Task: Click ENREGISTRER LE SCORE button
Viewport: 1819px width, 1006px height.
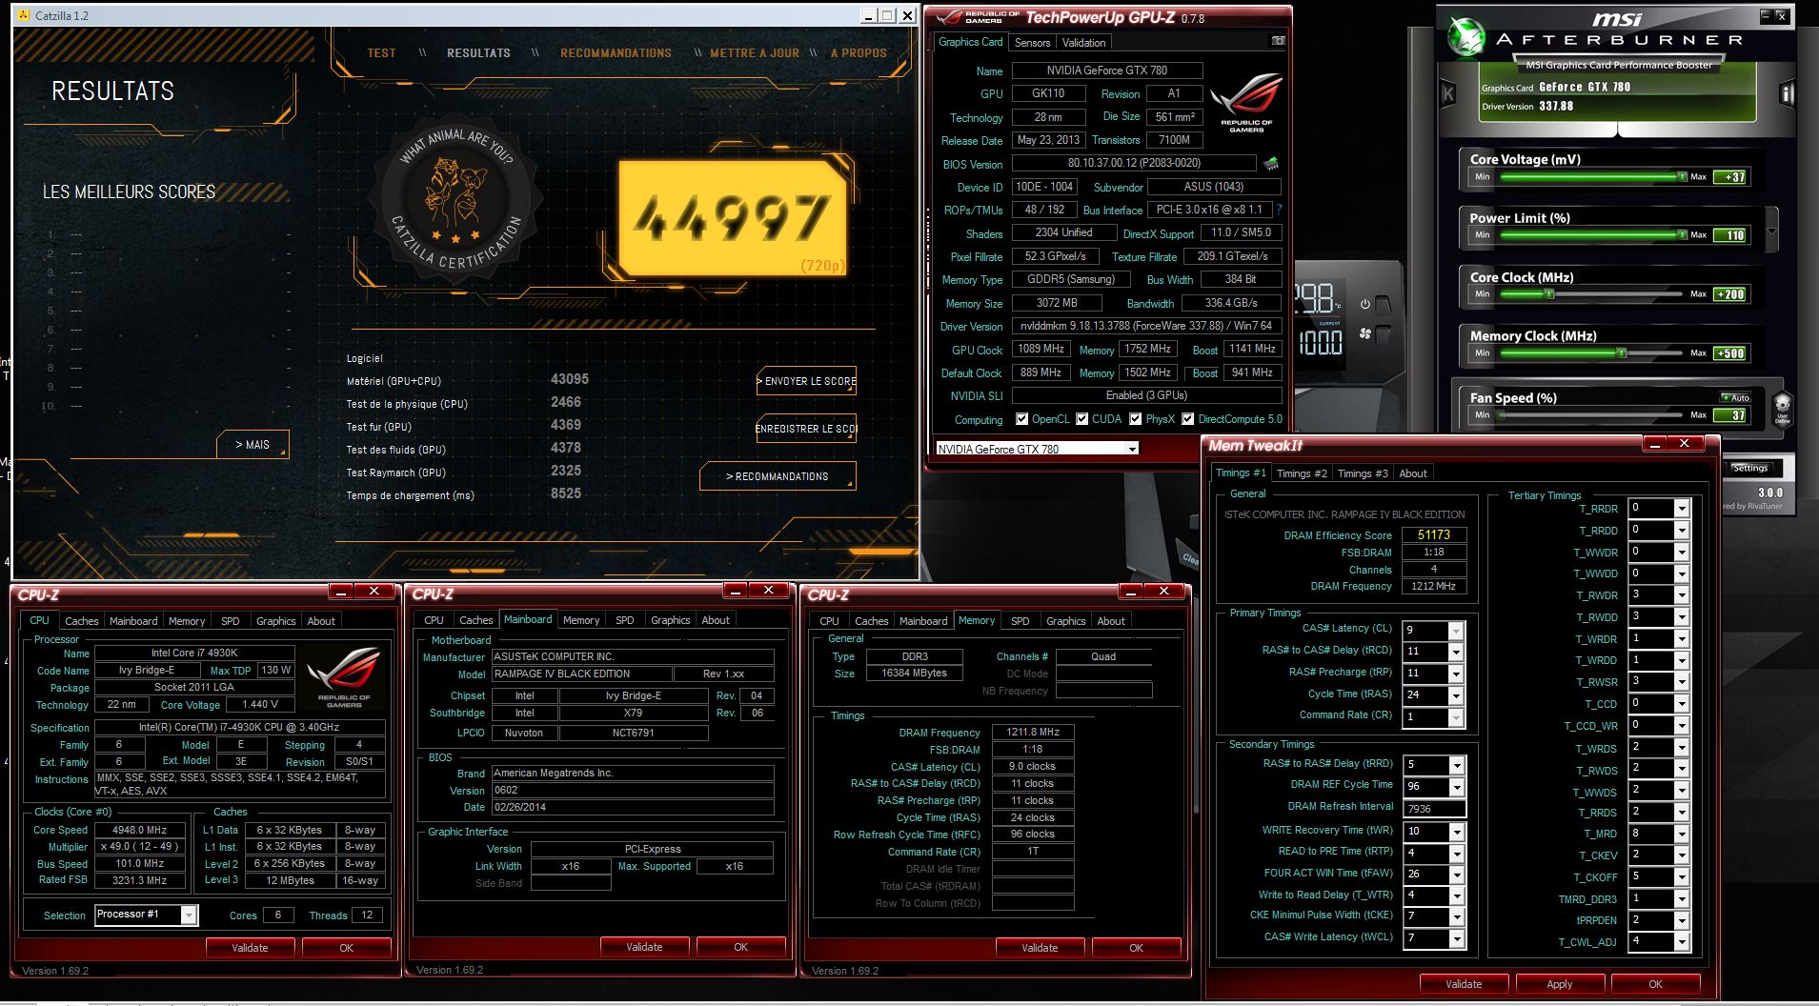Action: coord(806,429)
